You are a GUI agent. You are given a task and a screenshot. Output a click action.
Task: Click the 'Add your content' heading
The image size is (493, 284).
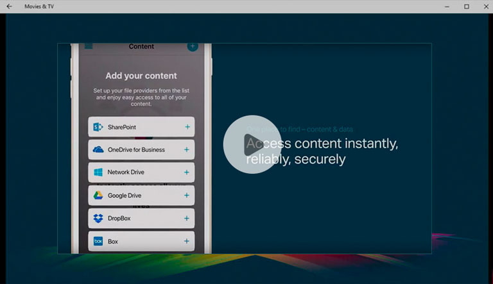[x=141, y=76]
